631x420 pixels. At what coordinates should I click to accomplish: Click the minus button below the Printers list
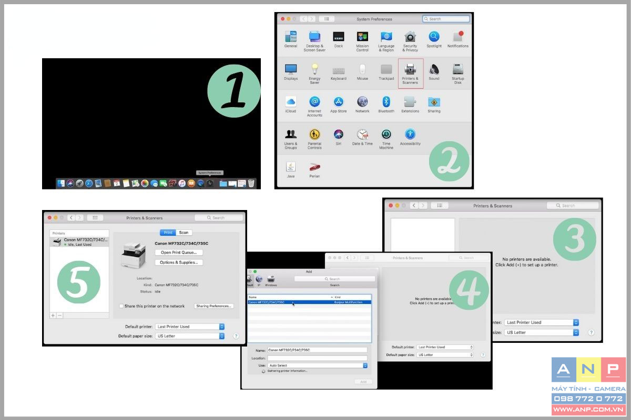pyautogui.click(x=59, y=315)
